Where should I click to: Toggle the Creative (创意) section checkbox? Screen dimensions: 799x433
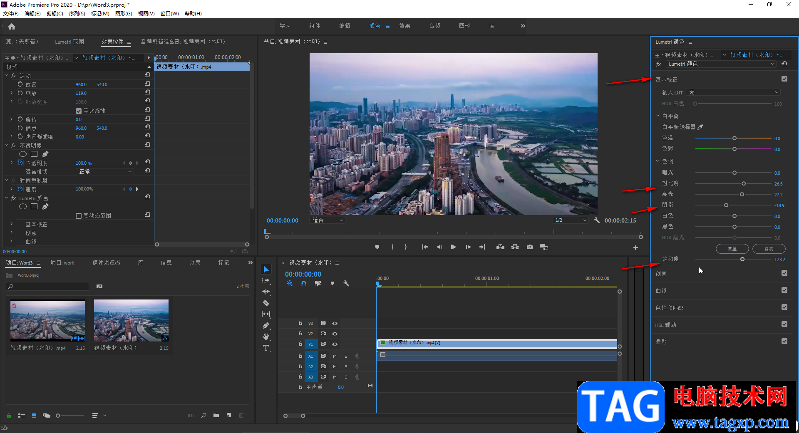[784, 273]
